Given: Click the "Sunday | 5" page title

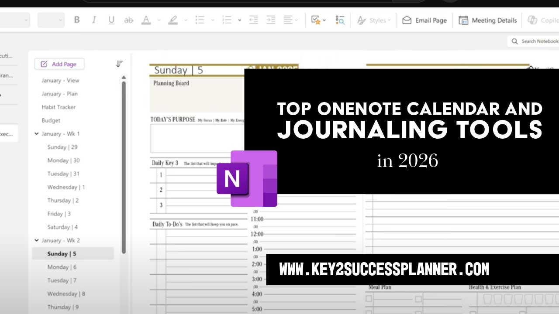Looking at the screenshot, I should click(x=179, y=70).
